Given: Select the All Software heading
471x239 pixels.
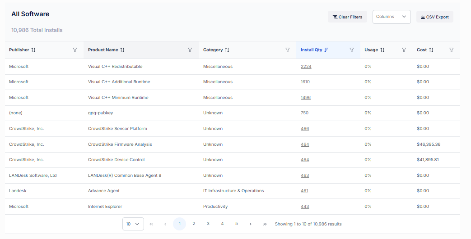Looking at the screenshot, I should coord(30,14).
